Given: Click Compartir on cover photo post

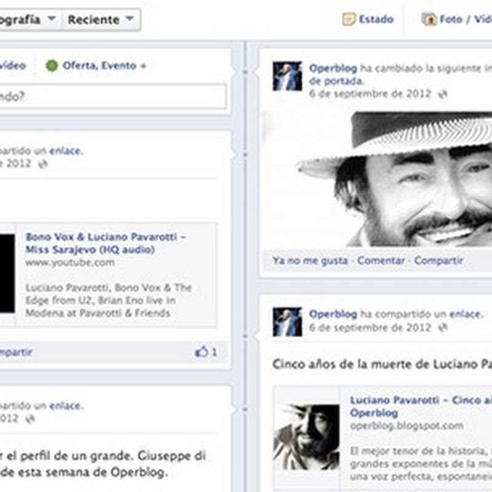Looking at the screenshot, I should [x=438, y=260].
